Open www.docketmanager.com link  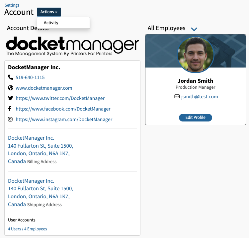(x=44, y=88)
